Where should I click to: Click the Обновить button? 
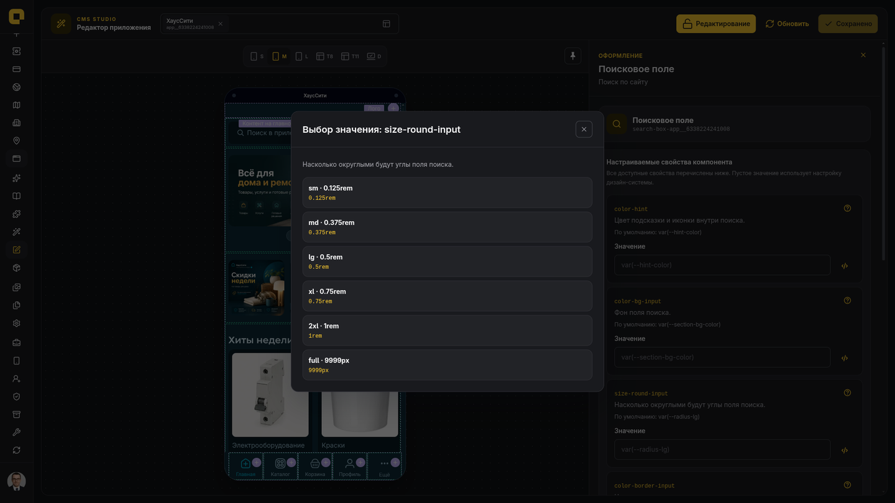pos(787,24)
